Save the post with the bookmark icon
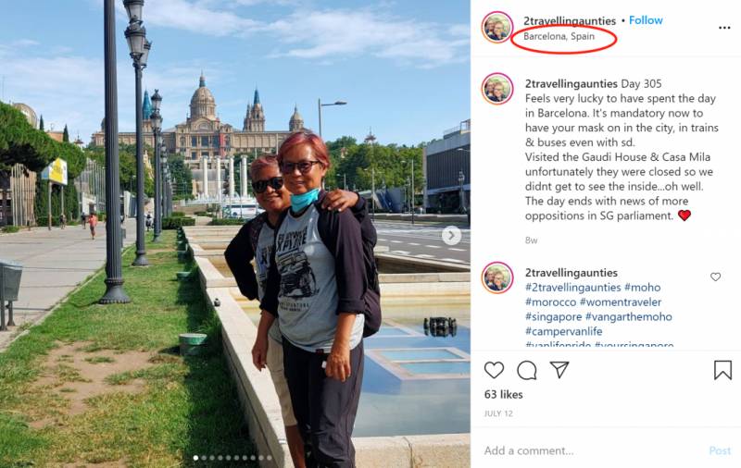The image size is (741, 468). tap(722, 370)
